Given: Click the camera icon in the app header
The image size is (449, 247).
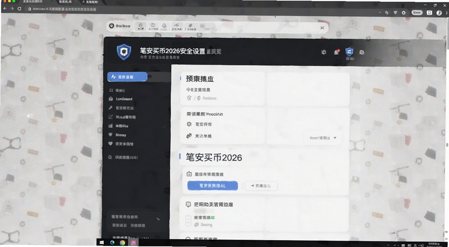Looking at the screenshot, I should 361,52.
